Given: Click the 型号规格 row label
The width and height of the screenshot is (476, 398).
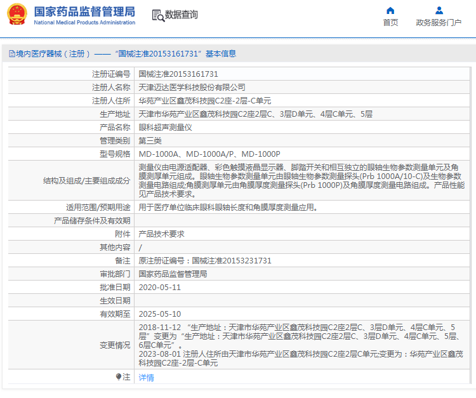Looking at the screenshot, I should coord(115,154).
